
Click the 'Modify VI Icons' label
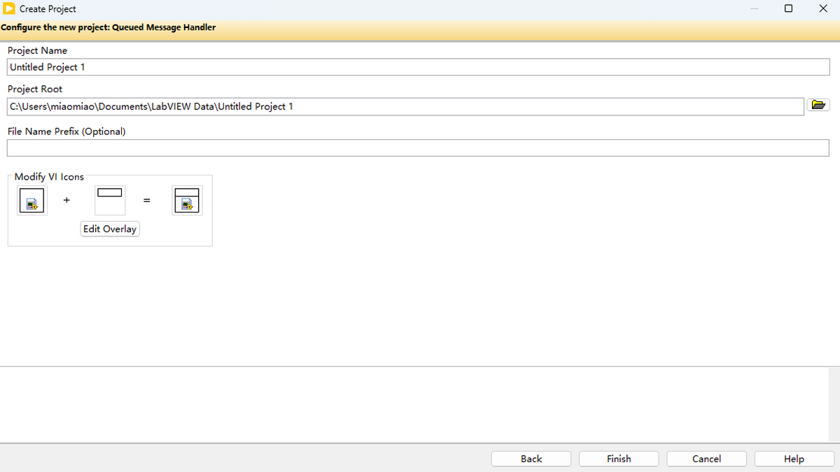click(x=49, y=177)
